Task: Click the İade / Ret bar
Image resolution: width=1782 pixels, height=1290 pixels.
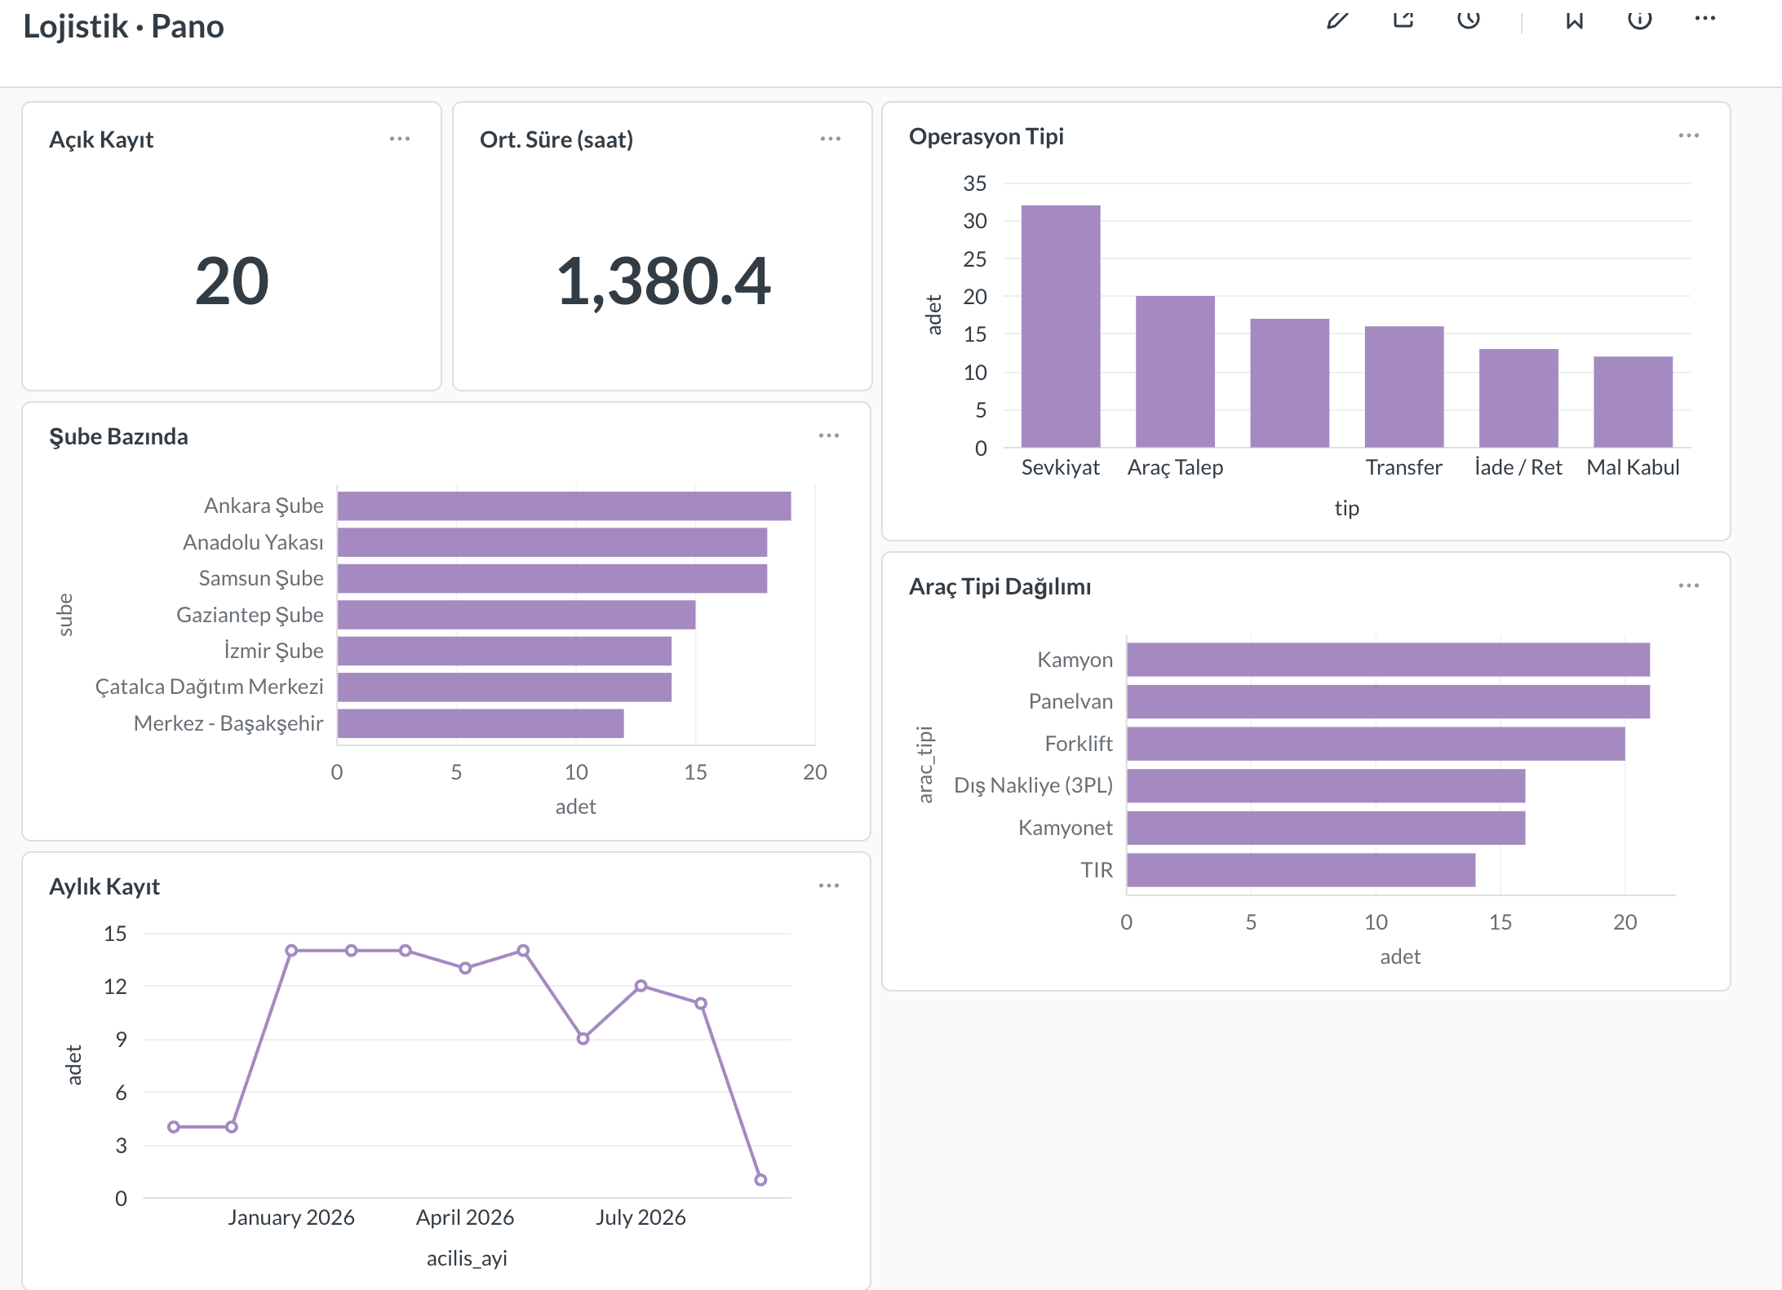Action: (x=1518, y=398)
